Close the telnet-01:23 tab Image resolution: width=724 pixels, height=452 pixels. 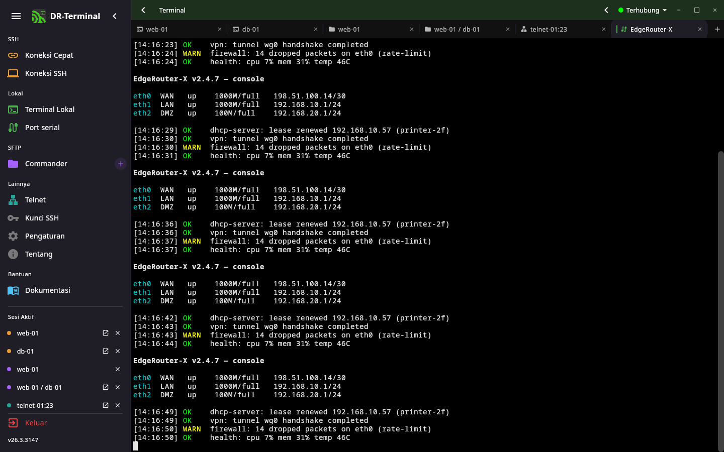pos(604,29)
